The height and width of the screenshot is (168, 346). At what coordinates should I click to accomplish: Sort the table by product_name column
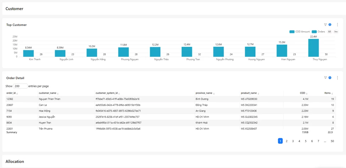[x=250, y=93]
